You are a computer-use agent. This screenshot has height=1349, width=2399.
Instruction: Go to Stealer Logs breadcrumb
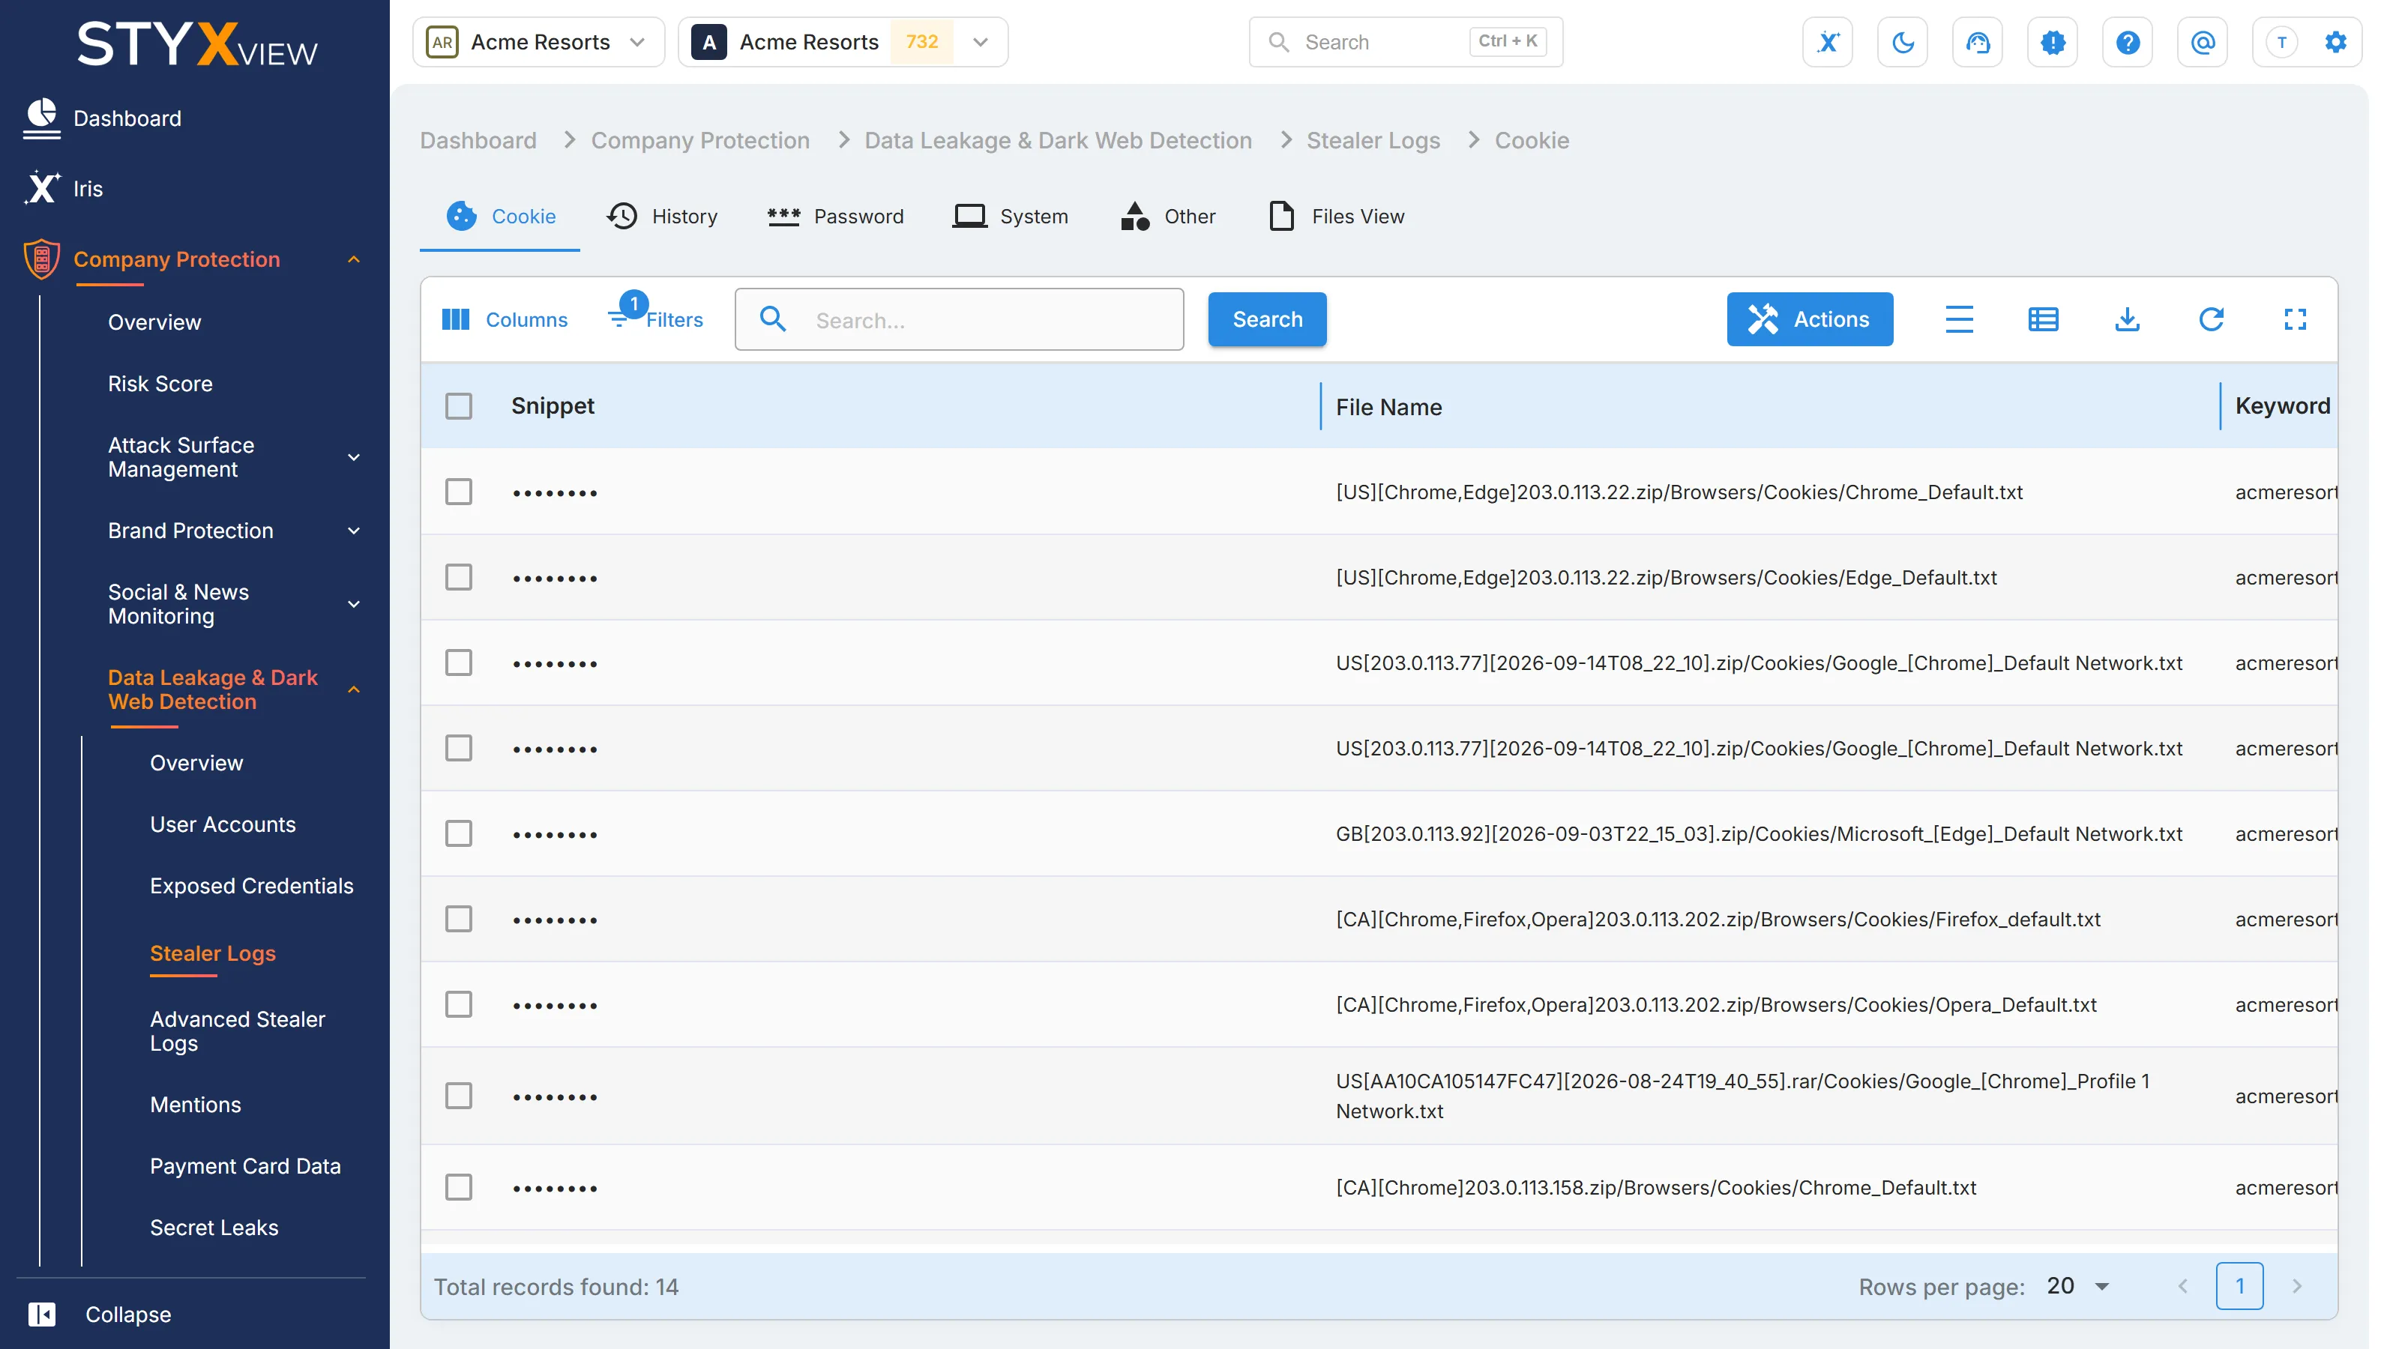click(1373, 141)
